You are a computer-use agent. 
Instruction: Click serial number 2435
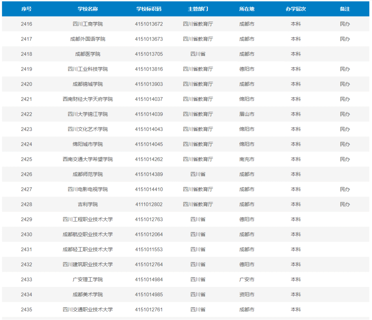pos(26,310)
